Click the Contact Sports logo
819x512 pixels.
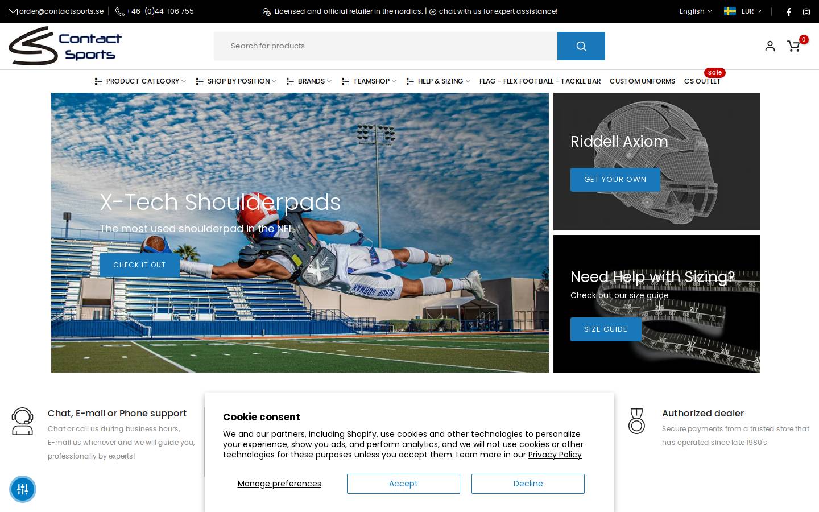click(x=65, y=46)
